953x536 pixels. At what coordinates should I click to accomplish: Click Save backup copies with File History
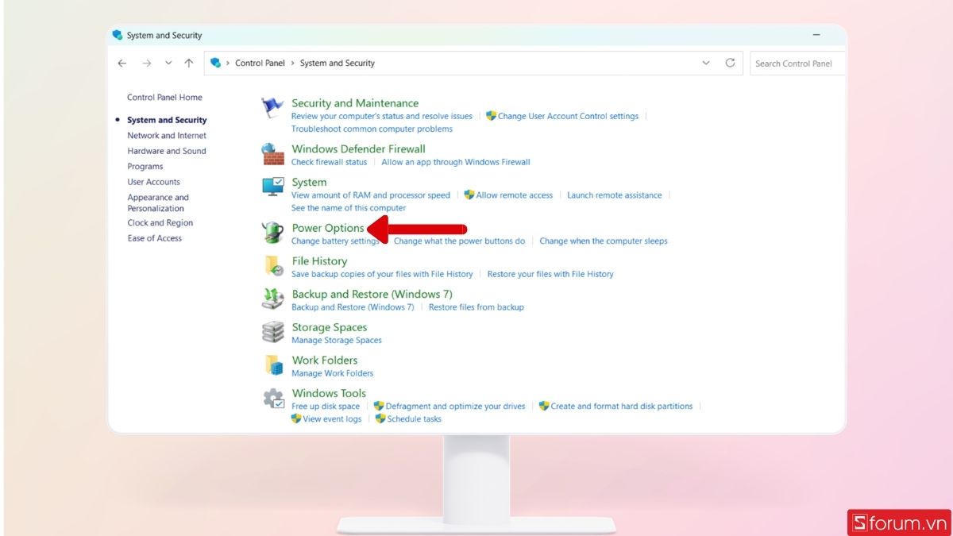click(382, 274)
